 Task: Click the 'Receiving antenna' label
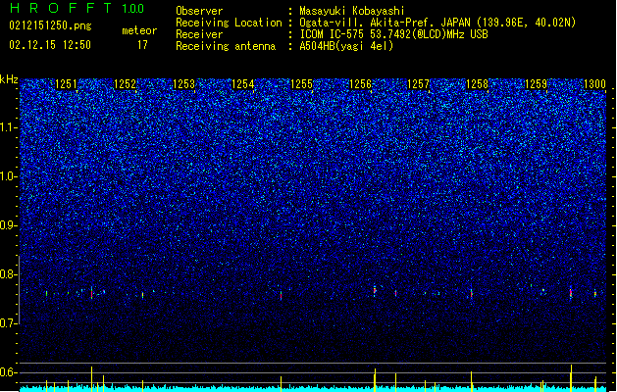tap(226, 46)
